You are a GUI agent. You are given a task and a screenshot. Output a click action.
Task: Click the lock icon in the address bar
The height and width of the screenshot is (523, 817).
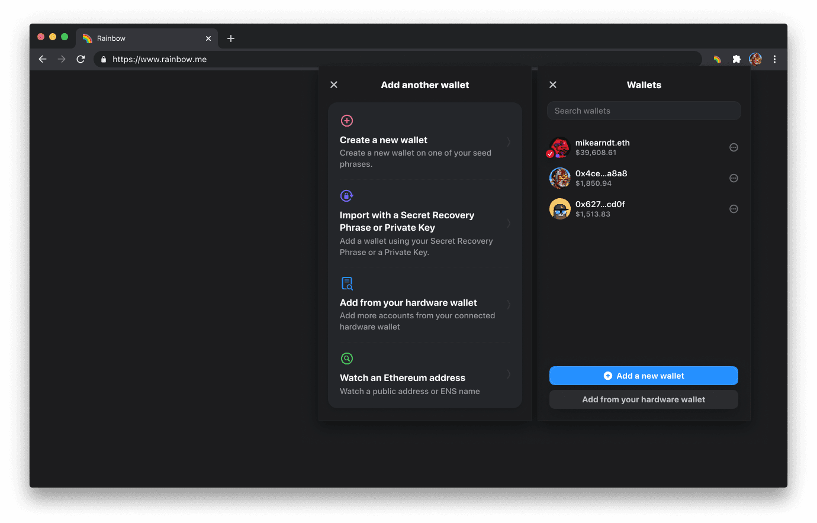click(x=104, y=59)
